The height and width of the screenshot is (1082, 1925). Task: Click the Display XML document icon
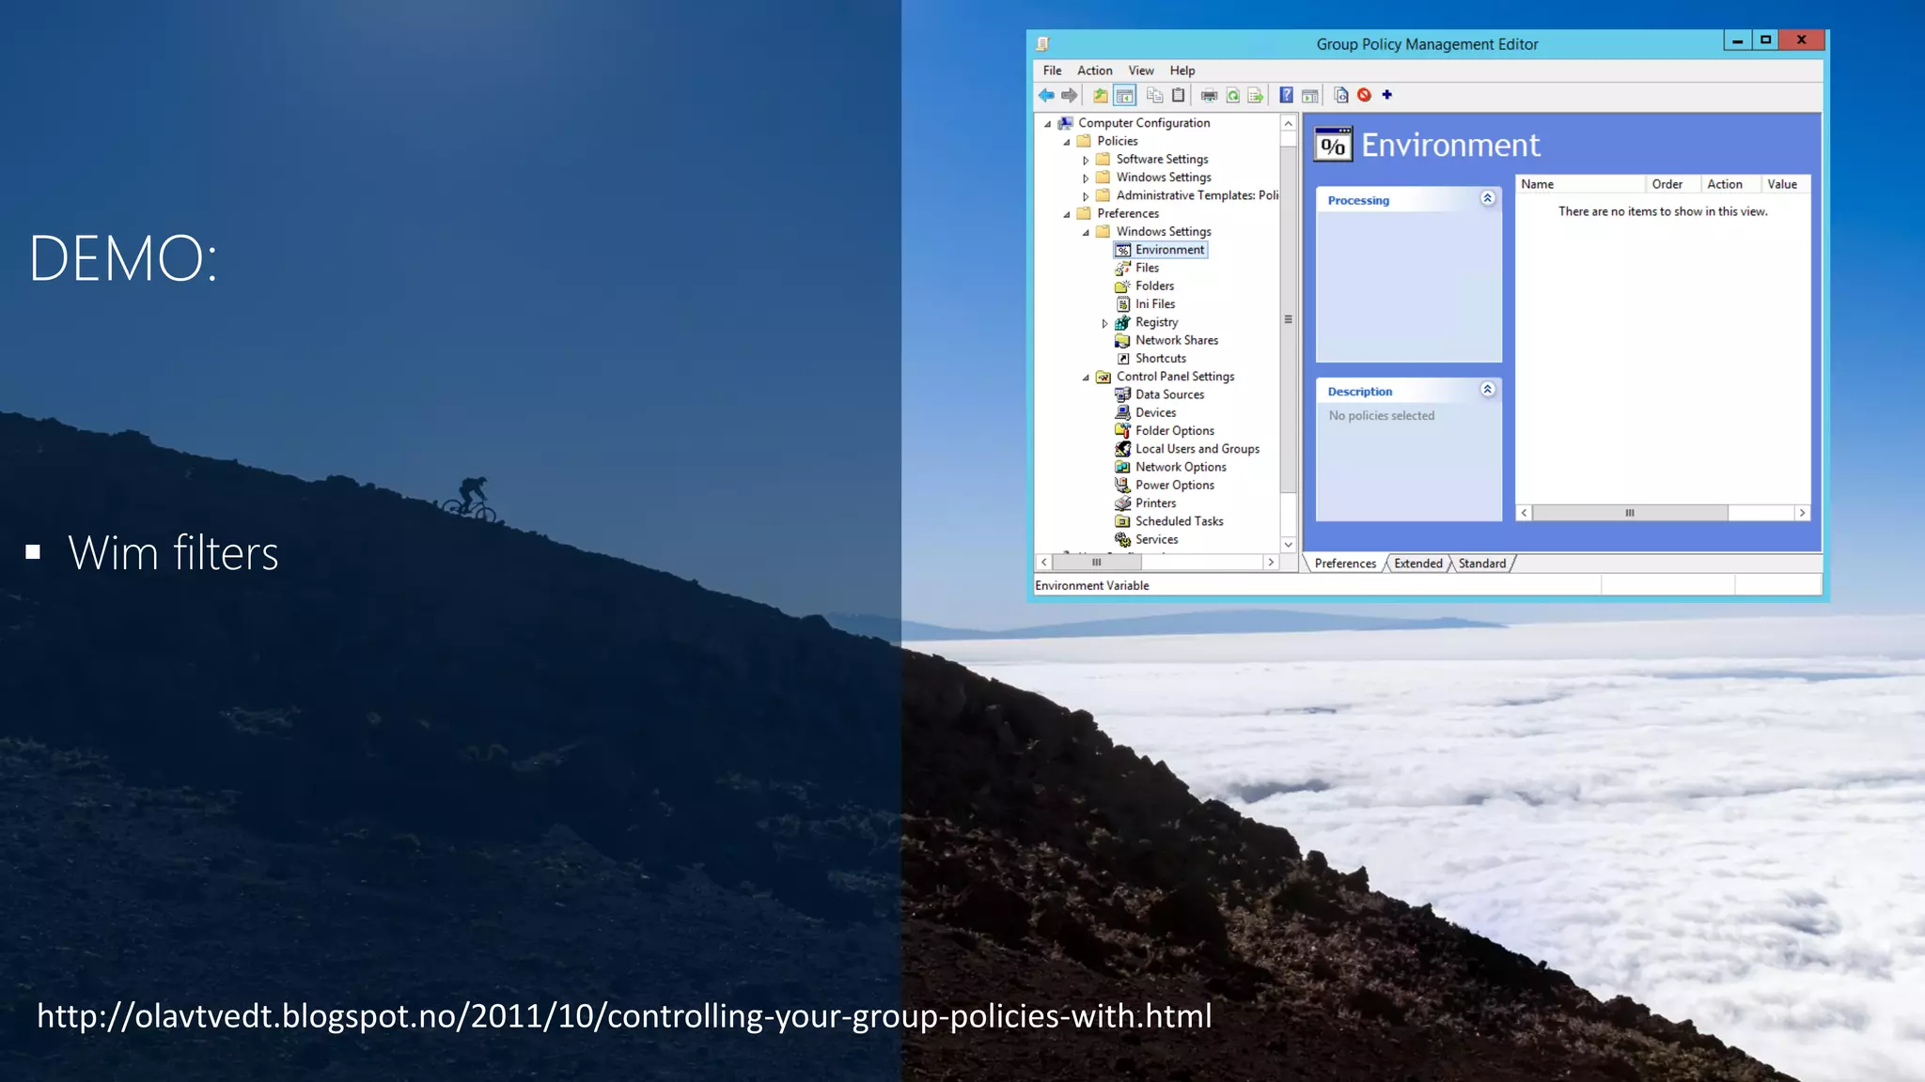pyautogui.click(x=1341, y=95)
